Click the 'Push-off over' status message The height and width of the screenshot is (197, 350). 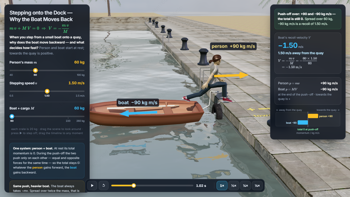(308, 19)
